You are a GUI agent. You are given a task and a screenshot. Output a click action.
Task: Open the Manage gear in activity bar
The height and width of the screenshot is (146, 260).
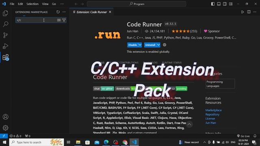[5, 128]
